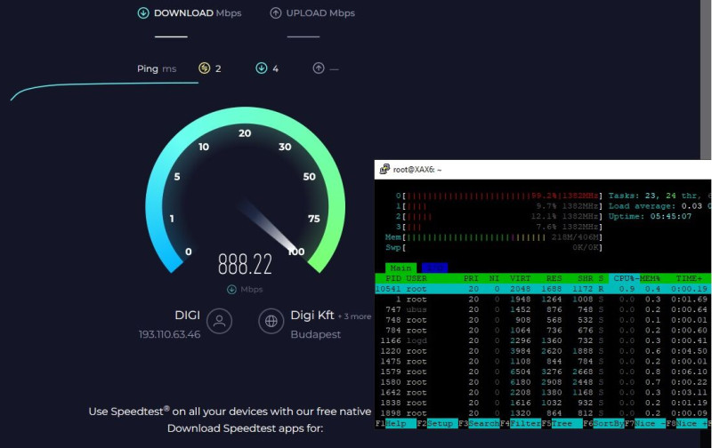
Task: Click the yellow idle ping icon
Action: 205,68
